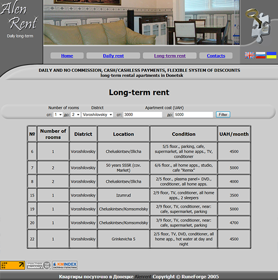The height and width of the screenshot is (280, 278).
Task: Open the Daily rent menu item
Action: (113, 56)
